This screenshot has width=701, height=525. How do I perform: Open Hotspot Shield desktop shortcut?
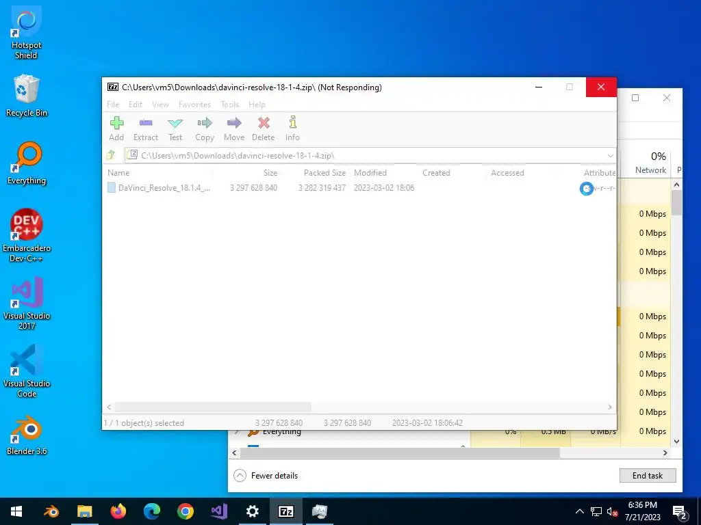(26, 33)
